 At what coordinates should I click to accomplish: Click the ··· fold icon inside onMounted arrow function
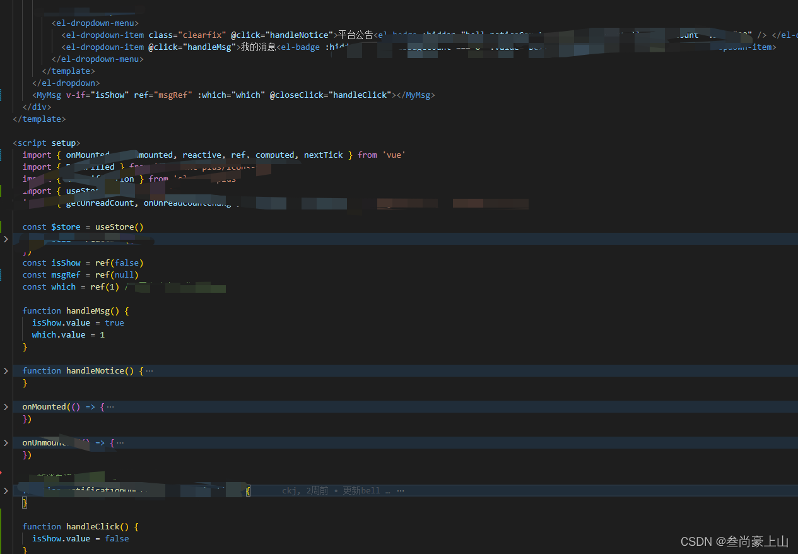coord(110,406)
